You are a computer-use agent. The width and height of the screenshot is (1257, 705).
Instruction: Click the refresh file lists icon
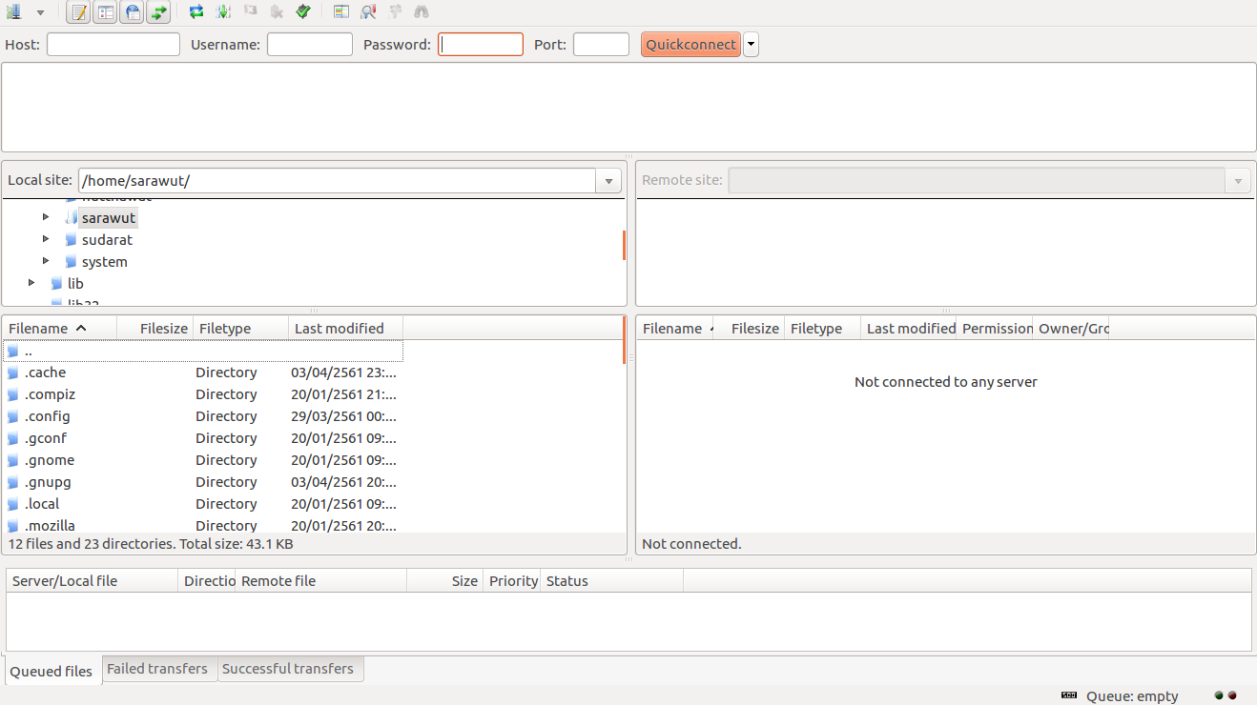tap(196, 12)
